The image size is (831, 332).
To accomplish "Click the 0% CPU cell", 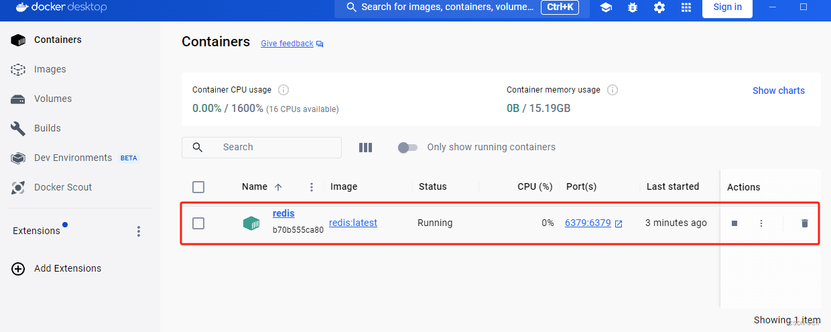I will click(x=548, y=223).
